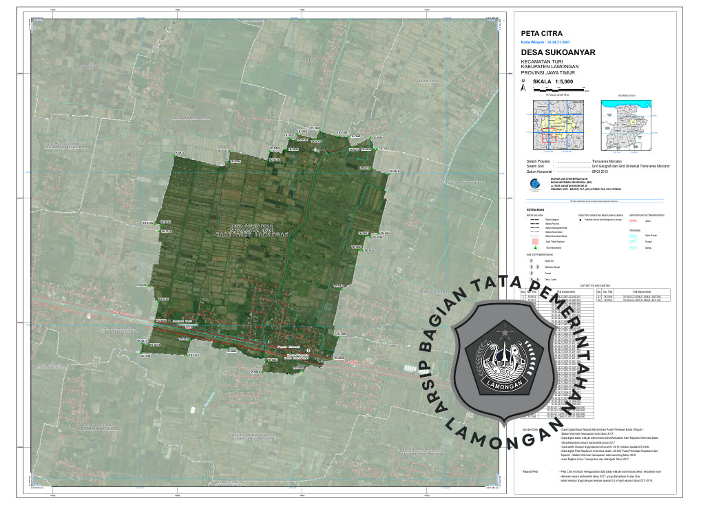The image size is (701, 505).
Task: Click the Gubernur office symbol in legend
Action: 531,261
